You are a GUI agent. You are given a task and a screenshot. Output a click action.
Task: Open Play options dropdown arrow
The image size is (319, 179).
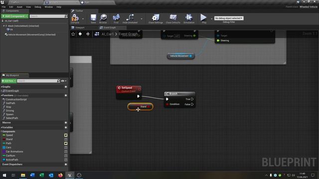pyautogui.click(x=211, y=19)
